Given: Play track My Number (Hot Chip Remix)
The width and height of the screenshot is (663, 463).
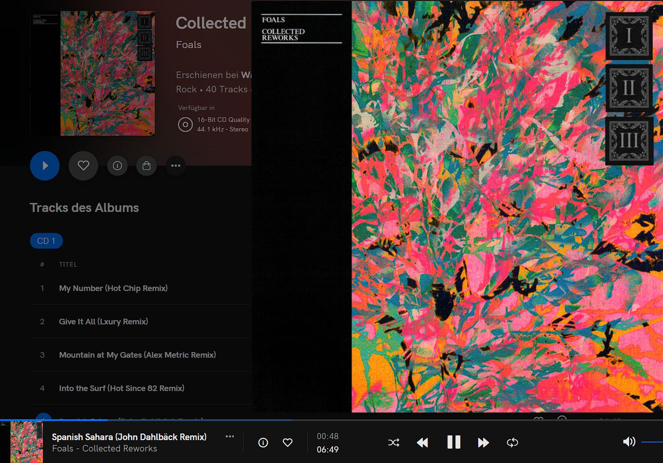Looking at the screenshot, I should coord(113,288).
